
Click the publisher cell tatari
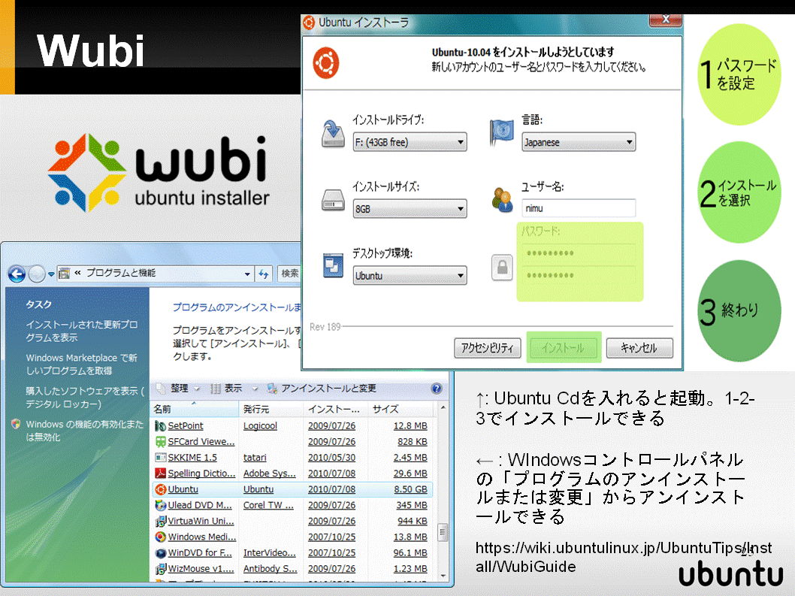tap(255, 458)
